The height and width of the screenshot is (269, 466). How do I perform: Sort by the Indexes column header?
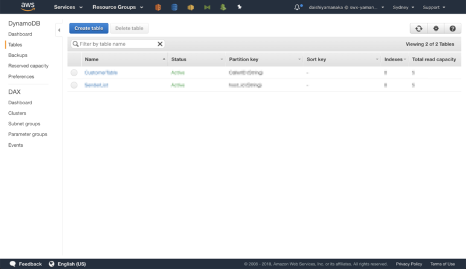[395, 59]
